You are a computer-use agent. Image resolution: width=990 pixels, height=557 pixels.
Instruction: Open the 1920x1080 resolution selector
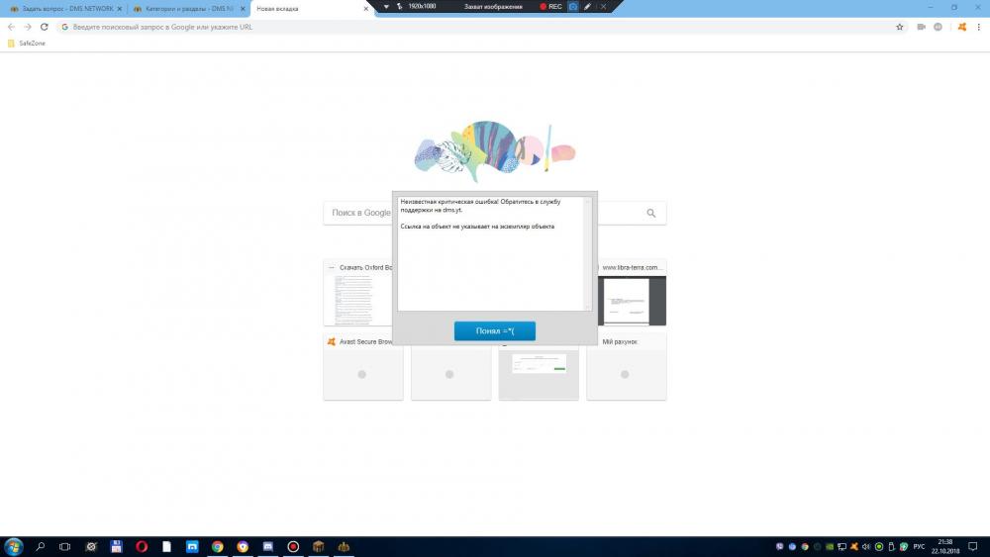(421, 6)
